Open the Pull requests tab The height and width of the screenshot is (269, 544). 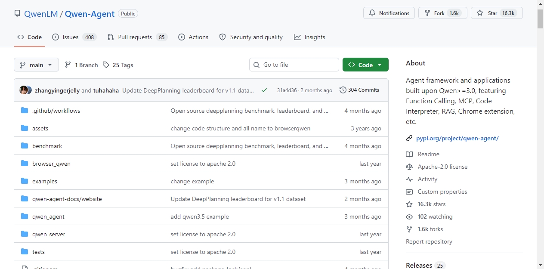tap(137, 37)
